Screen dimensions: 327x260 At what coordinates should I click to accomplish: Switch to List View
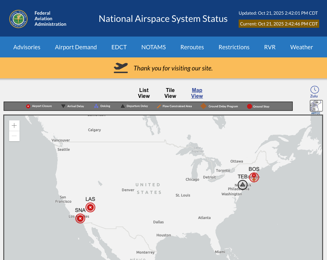click(x=144, y=93)
